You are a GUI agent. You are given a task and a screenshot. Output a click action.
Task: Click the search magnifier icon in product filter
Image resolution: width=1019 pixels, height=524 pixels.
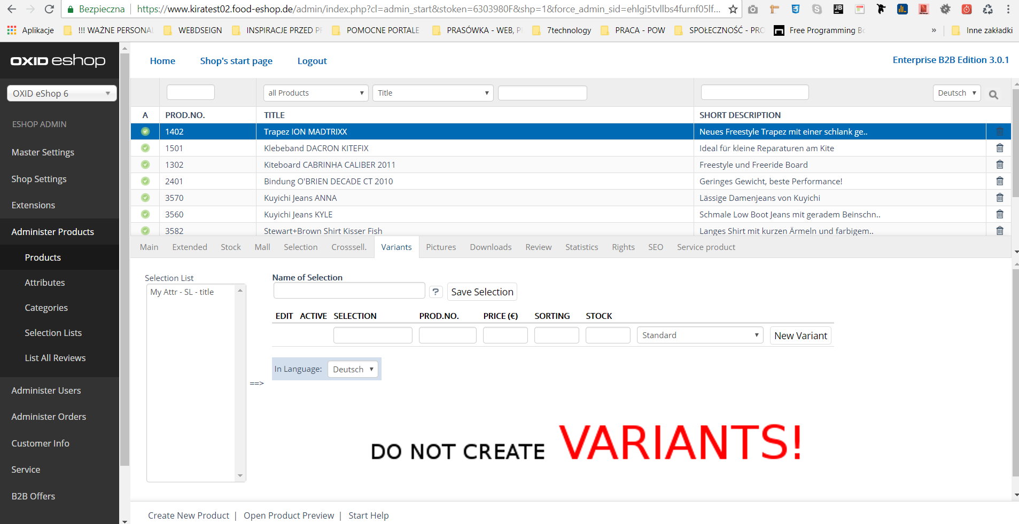click(993, 95)
